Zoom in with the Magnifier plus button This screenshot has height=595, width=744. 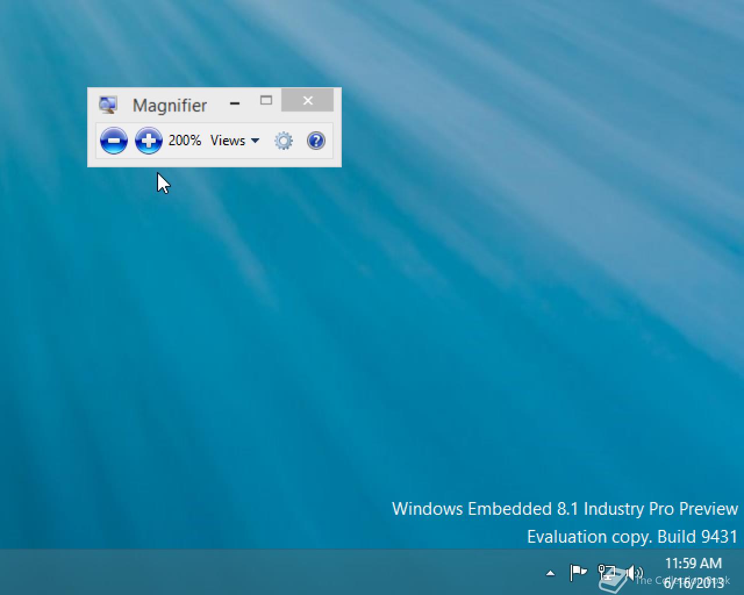tap(149, 141)
